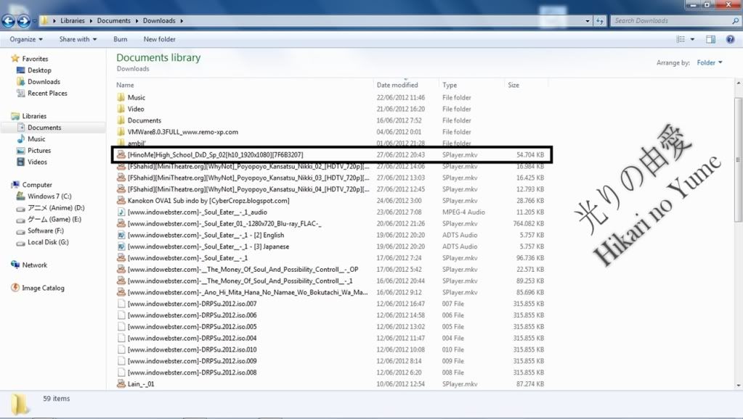Click the Network icon in navigation pane
Image resolution: width=743 pixels, height=419 pixels.
tap(15, 265)
